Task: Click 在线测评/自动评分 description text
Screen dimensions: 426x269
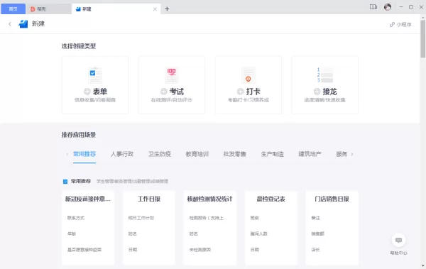Action: [172, 100]
